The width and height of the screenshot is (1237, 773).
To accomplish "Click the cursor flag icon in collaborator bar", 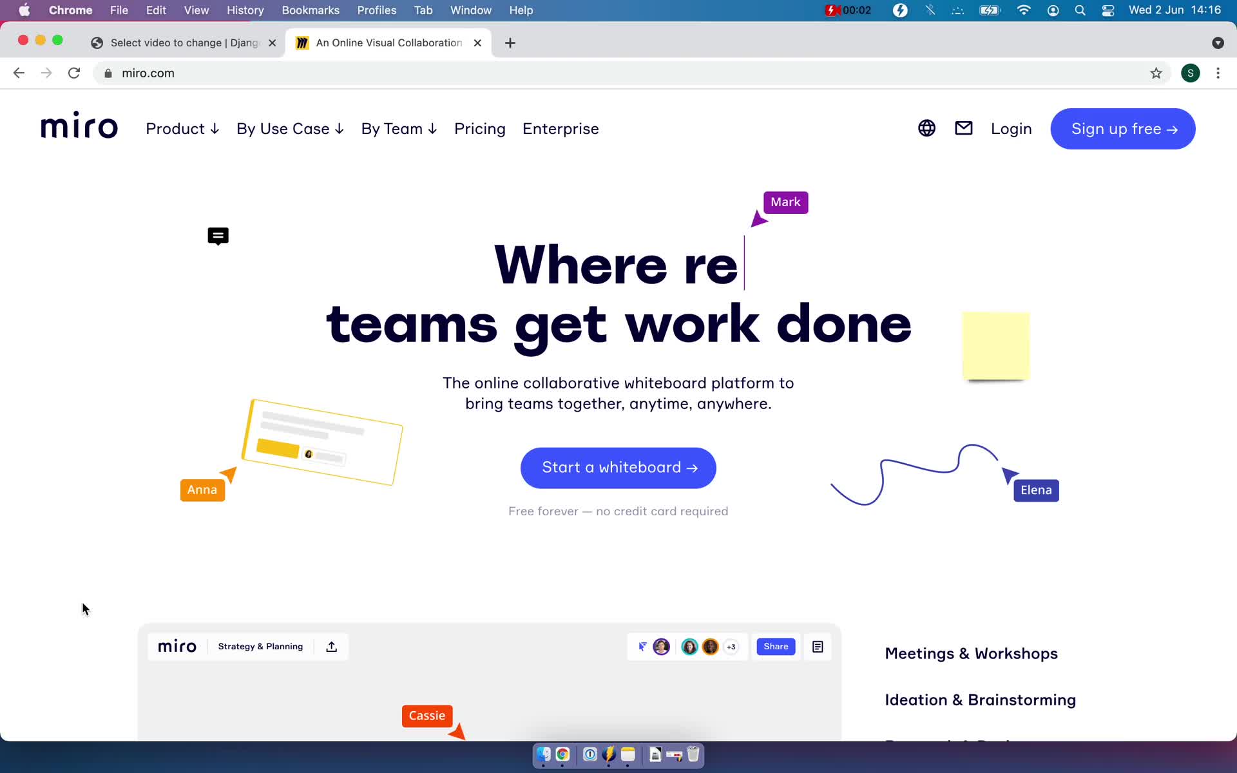I will coord(642,647).
